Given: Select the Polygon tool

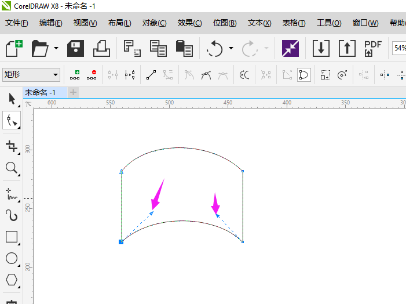Looking at the screenshot, I should [12, 280].
